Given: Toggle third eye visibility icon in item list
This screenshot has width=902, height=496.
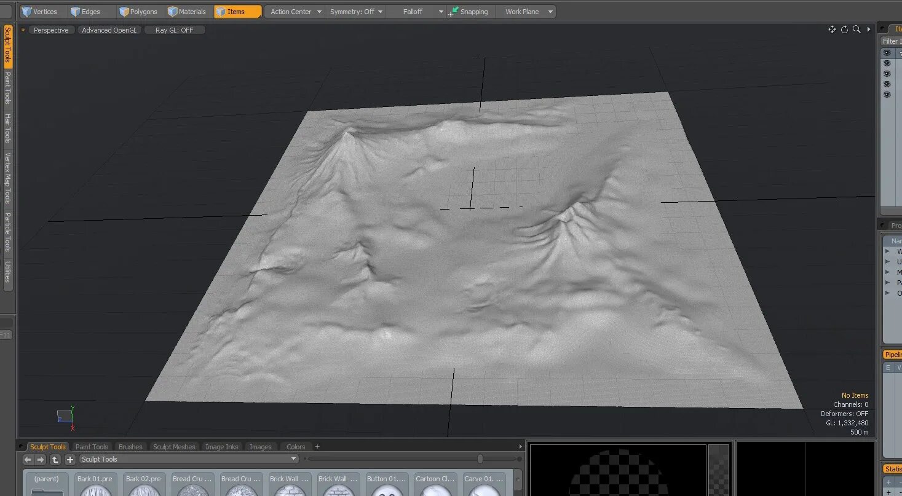Looking at the screenshot, I should click(x=887, y=74).
